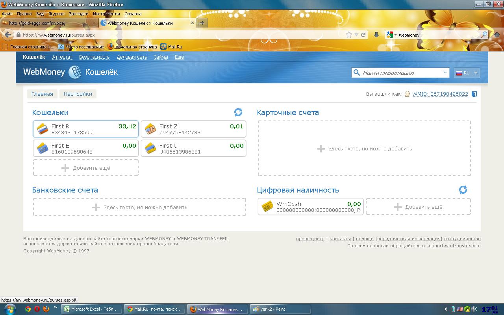Open the Главная tab
Screen dimensions: 504x315
click(42, 94)
